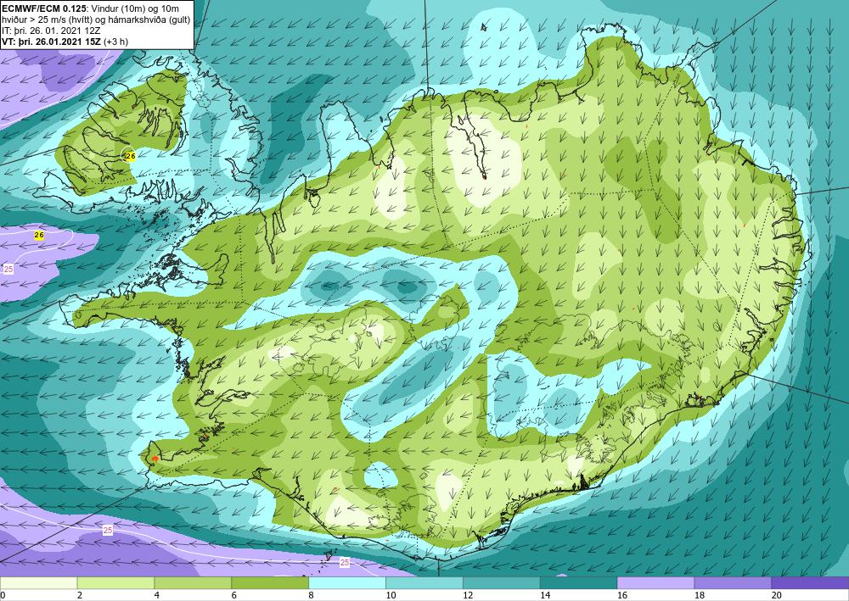The height and width of the screenshot is (601, 849).
Task: Click the red marker on Reykjanes peninsula
Action: [x=155, y=459]
